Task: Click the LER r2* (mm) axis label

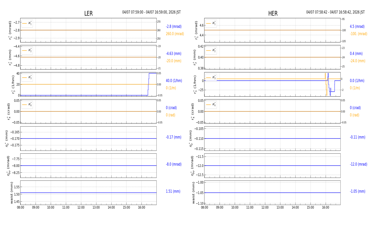Action: [10, 57]
